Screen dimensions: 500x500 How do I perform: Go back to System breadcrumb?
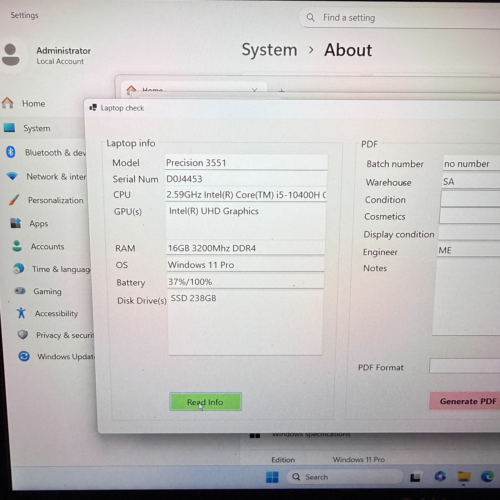(269, 50)
